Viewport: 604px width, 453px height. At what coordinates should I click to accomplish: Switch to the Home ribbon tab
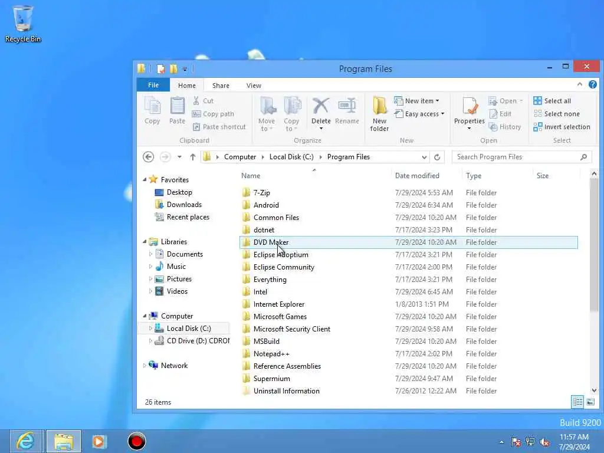coord(187,86)
